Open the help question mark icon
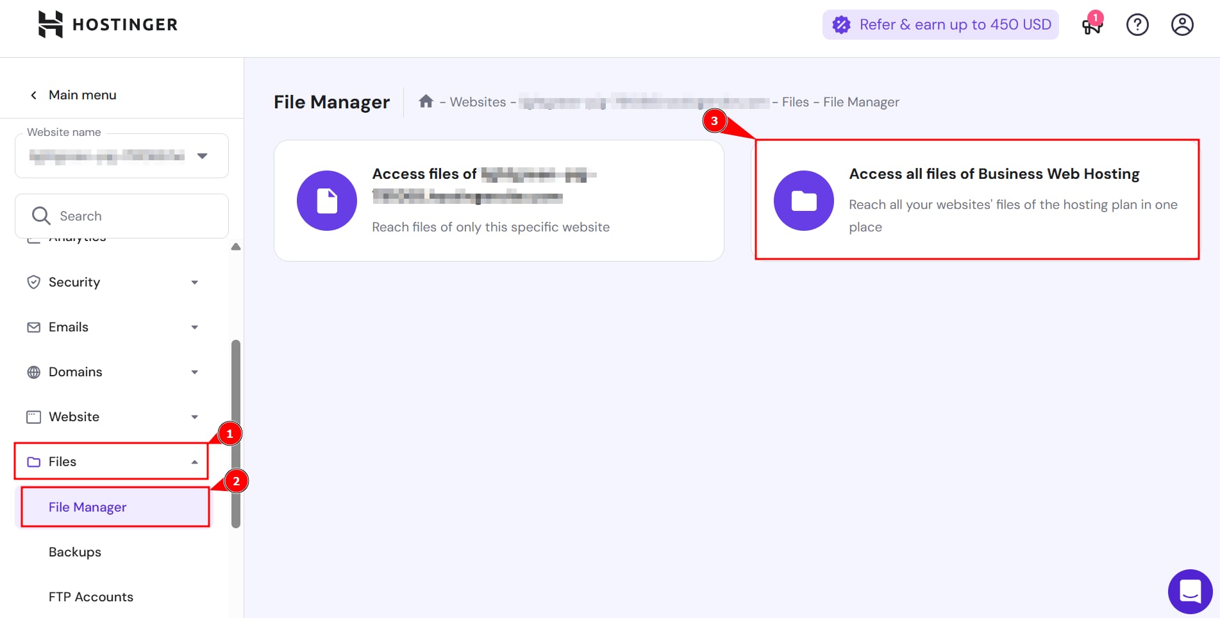Image resolution: width=1220 pixels, height=618 pixels. 1137,25
